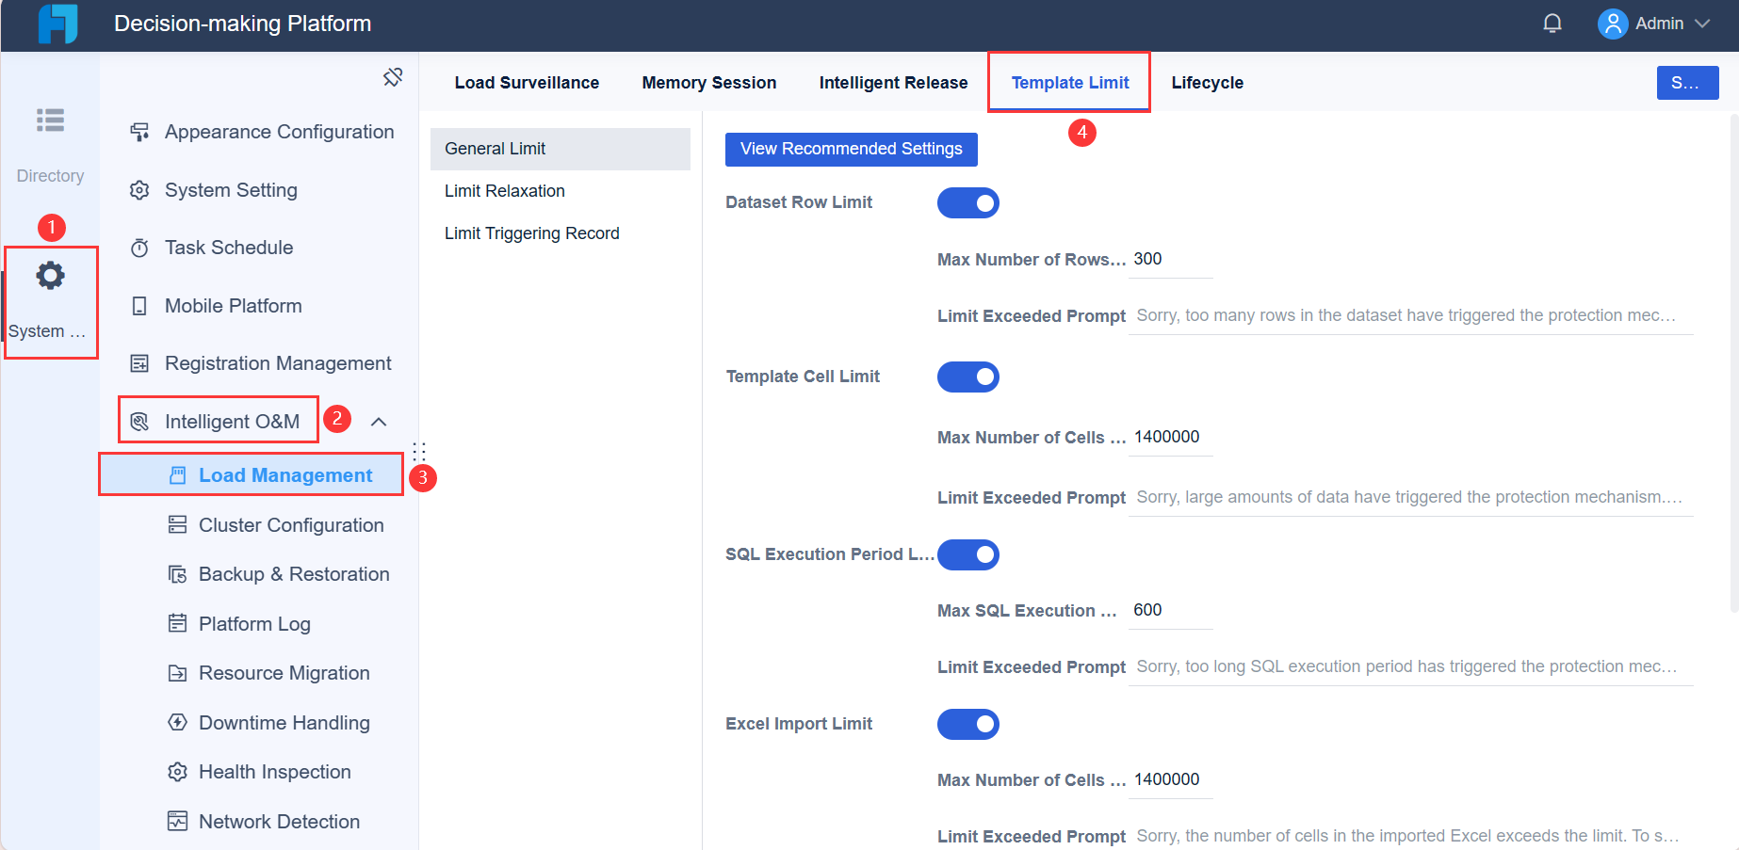
Task: Disable the Excel Import Limit toggle
Action: click(968, 724)
